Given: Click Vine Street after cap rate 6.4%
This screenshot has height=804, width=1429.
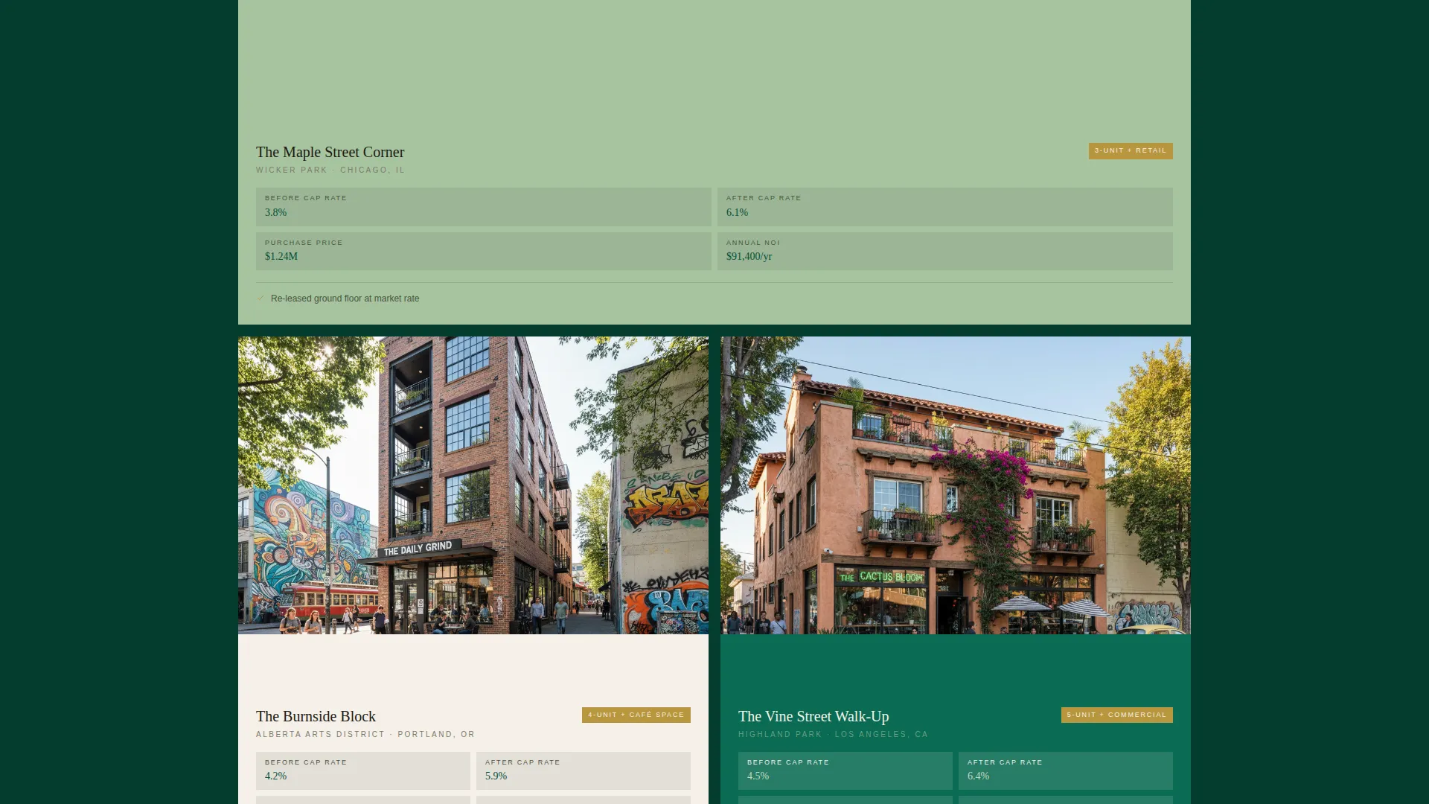Looking at the screenshot, I should click(x=1066, y=770).
